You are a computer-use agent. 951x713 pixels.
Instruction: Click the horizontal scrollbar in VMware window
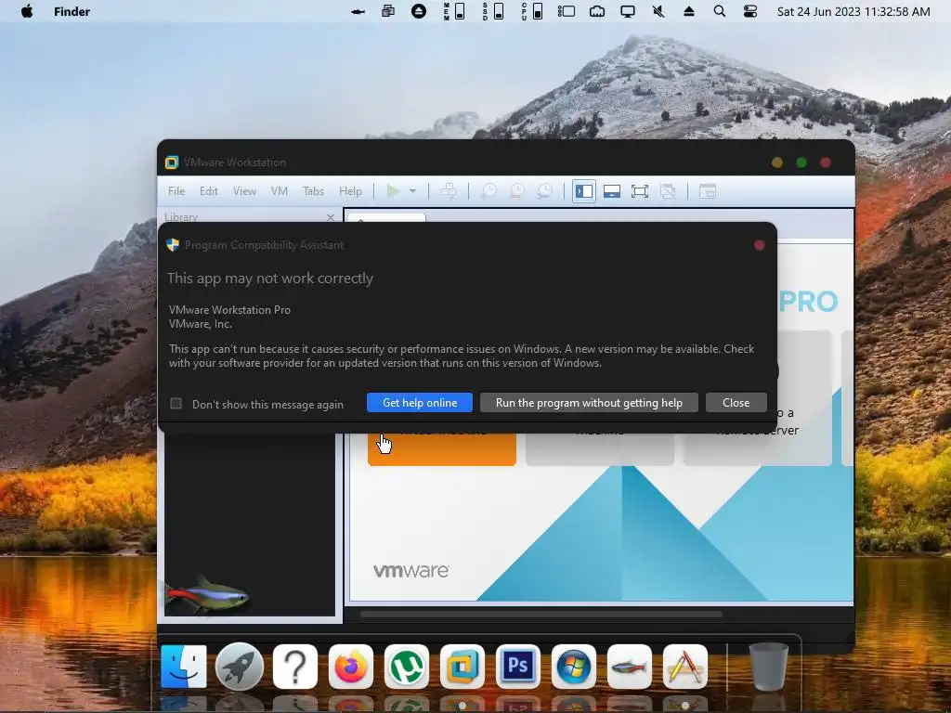(x=541, y=615)
